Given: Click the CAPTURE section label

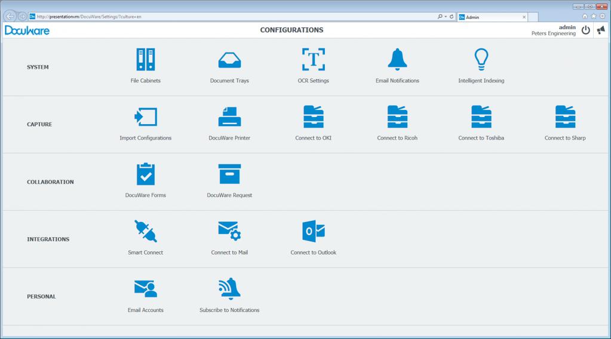Looking at the screenshot, I should (x=39, y=124).
